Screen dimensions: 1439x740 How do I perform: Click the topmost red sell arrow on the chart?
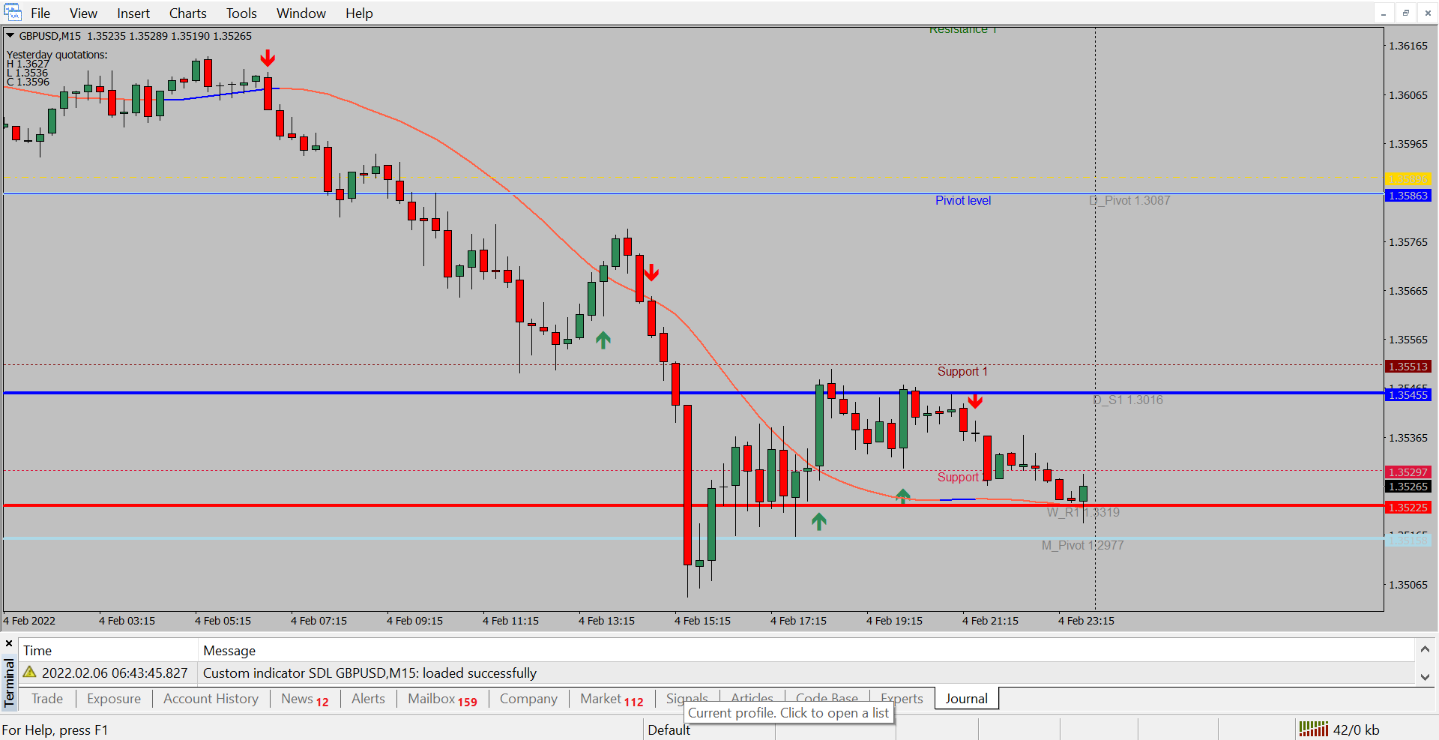[x=268, y=58]
